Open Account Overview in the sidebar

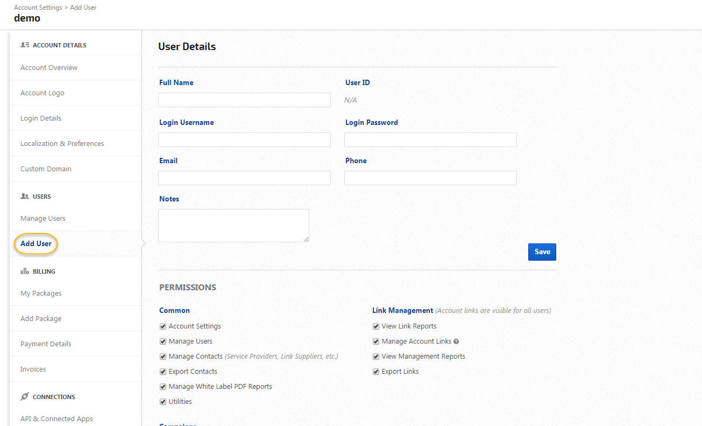pyautogui.click(x=49, y=68)
